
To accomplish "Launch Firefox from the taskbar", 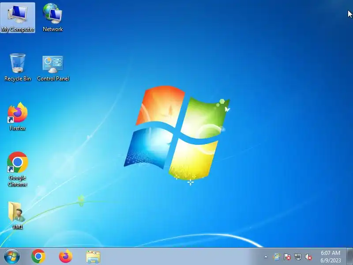I will (x=66, y=257).
